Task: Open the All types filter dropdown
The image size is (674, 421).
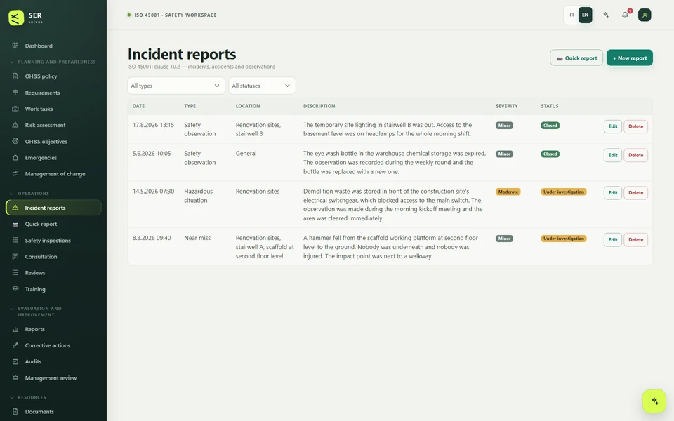Action: coord(176,86)
